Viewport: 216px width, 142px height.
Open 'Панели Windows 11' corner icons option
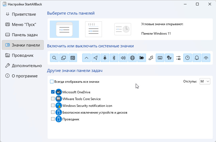(x=156, y=34)
